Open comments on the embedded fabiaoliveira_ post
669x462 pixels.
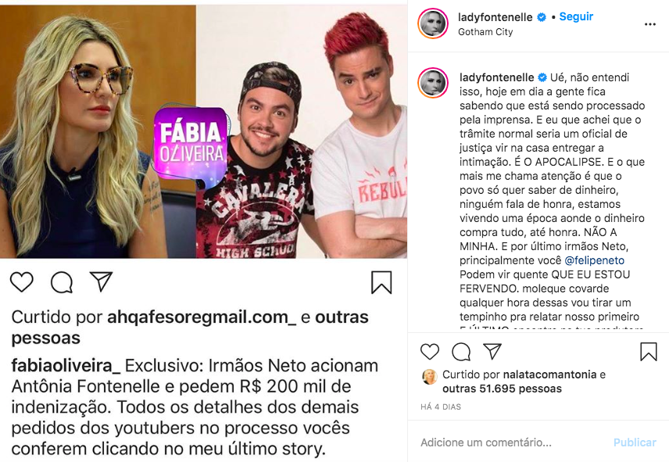[62, 282]
